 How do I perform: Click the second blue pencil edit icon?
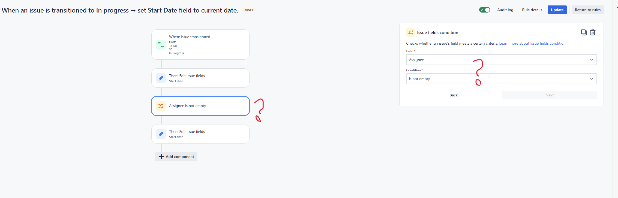(x=161, y=134)
